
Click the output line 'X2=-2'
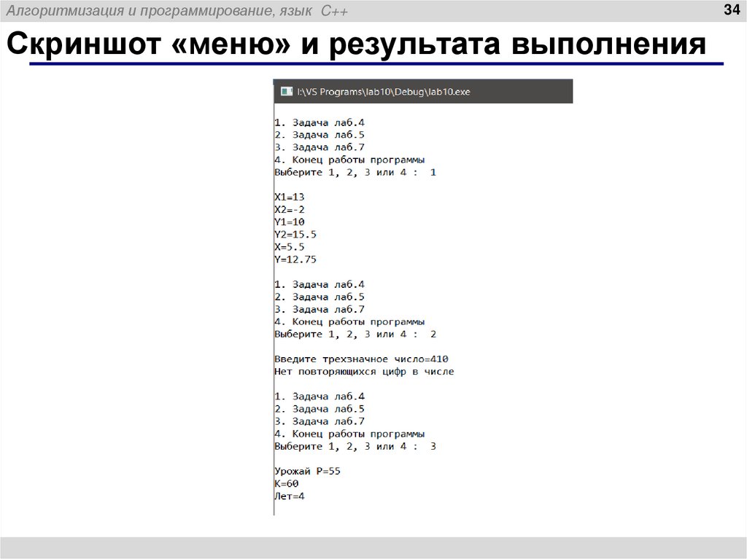[290, 209]
